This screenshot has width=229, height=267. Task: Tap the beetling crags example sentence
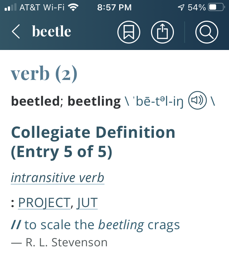click(96, 225)
